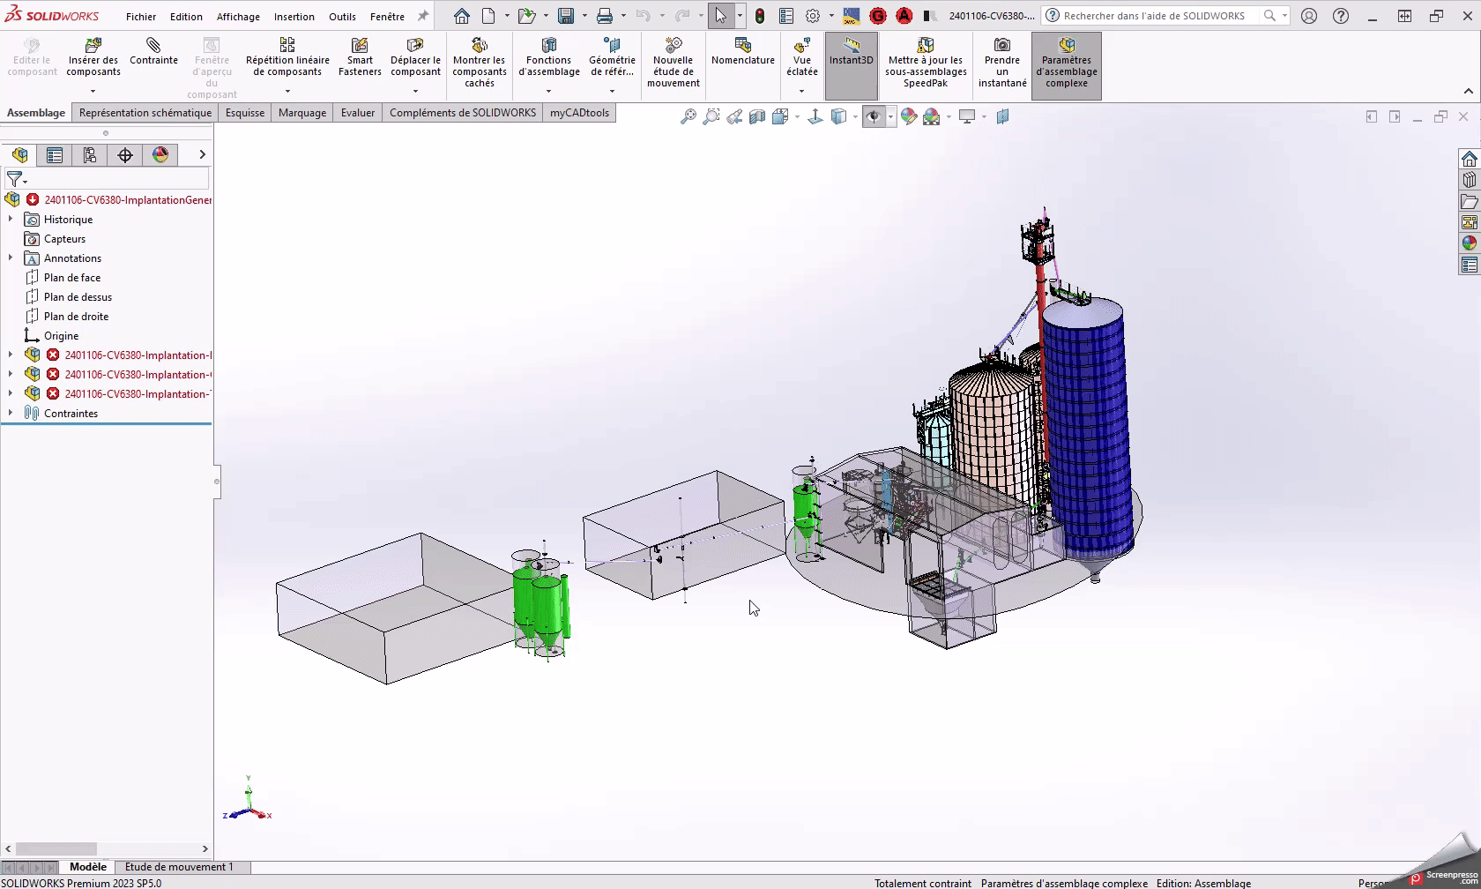Click the Help question mark icon
The height and width of the screenshot is (889, 1481).
point(1341,16)
